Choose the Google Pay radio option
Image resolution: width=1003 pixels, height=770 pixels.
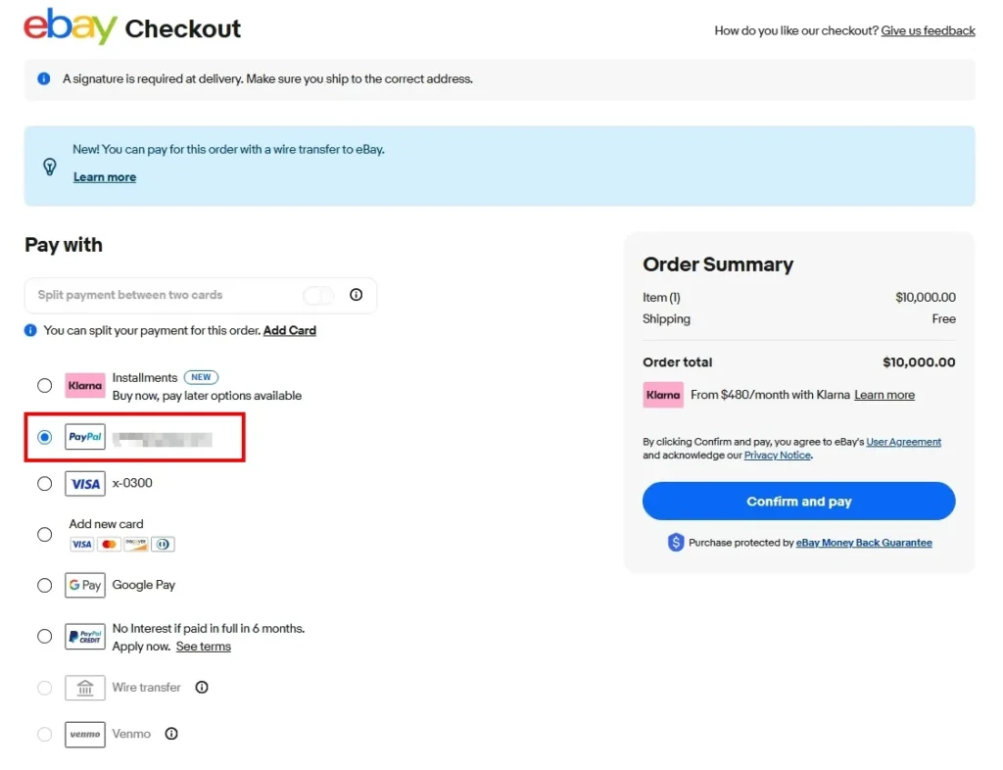(45, 585)
